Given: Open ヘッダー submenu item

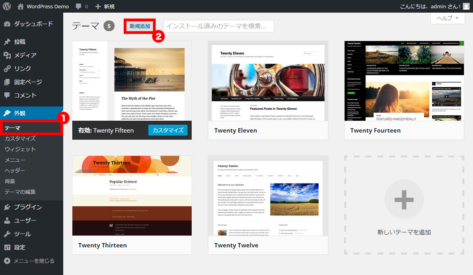Looking at the screenshot, I should 15,170.
